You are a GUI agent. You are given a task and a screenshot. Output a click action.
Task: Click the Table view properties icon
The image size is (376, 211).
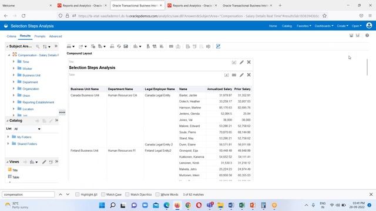234,75
